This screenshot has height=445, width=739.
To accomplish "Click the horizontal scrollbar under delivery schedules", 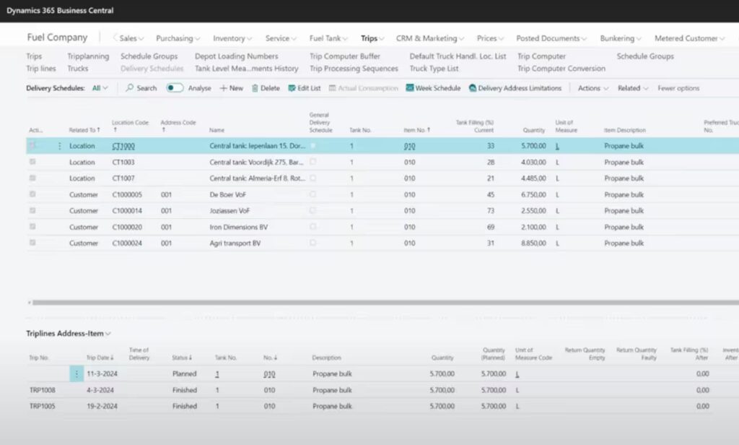I will 361,303.
